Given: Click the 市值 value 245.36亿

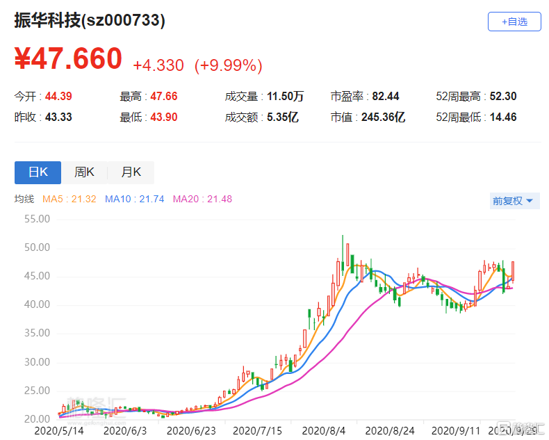Looking at the screenshot, I should pyautogui.click(x=383, y=117).
